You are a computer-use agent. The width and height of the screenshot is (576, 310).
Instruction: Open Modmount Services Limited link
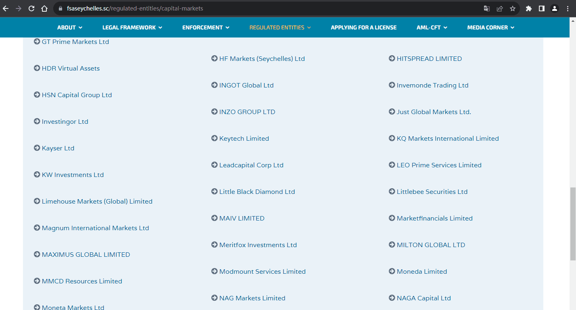click(263, 271)
